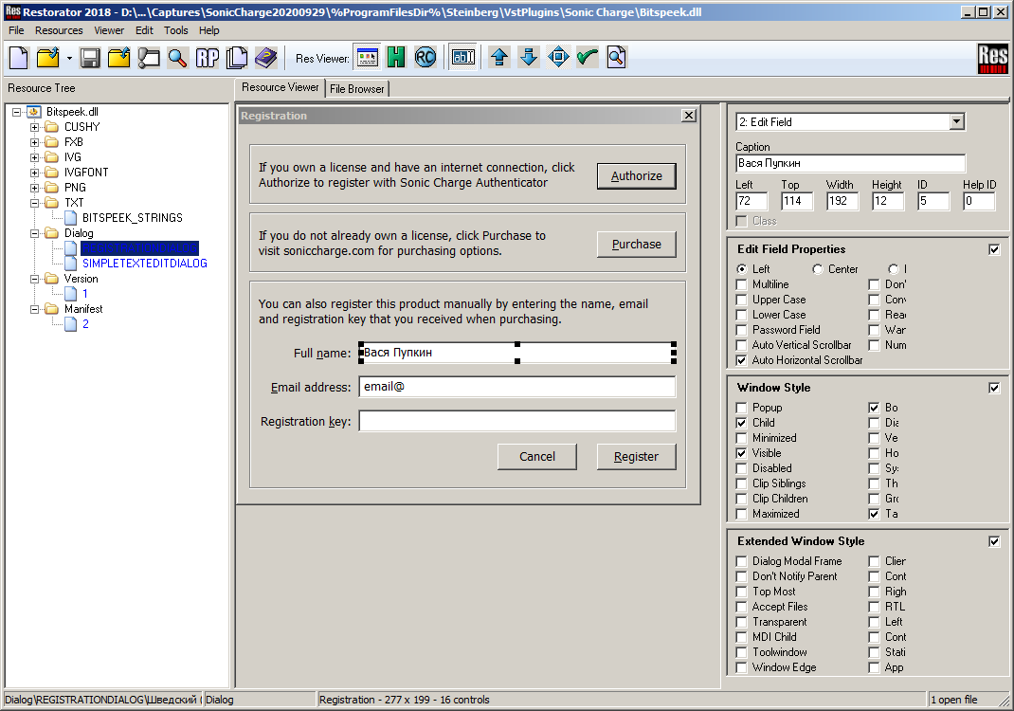Click the PNG folder icon in the tree
The width and height of the screenshot is (1014, 711).
(x=52, y=188)
